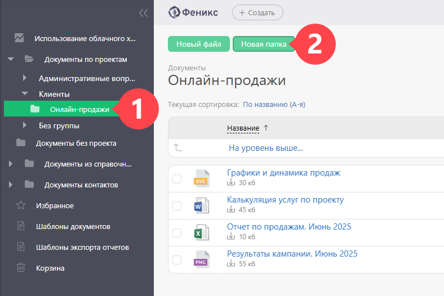Click the Феникс logo icon
This screenshot has width=444, height=296.
pyautogui.click(x=174, y=12)
